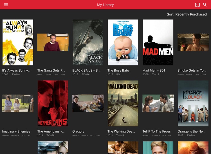Open the partially visible police officer poster

pos(53,148)
